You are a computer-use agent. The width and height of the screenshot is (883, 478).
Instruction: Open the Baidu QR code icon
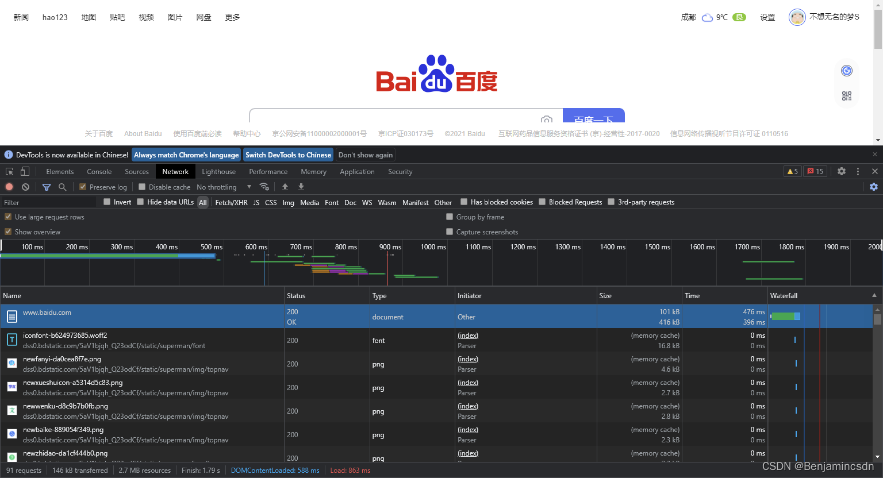point(847,96)
